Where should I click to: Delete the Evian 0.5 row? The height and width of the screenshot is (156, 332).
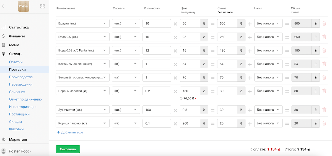pyautogui.click(x=324, y=37)
